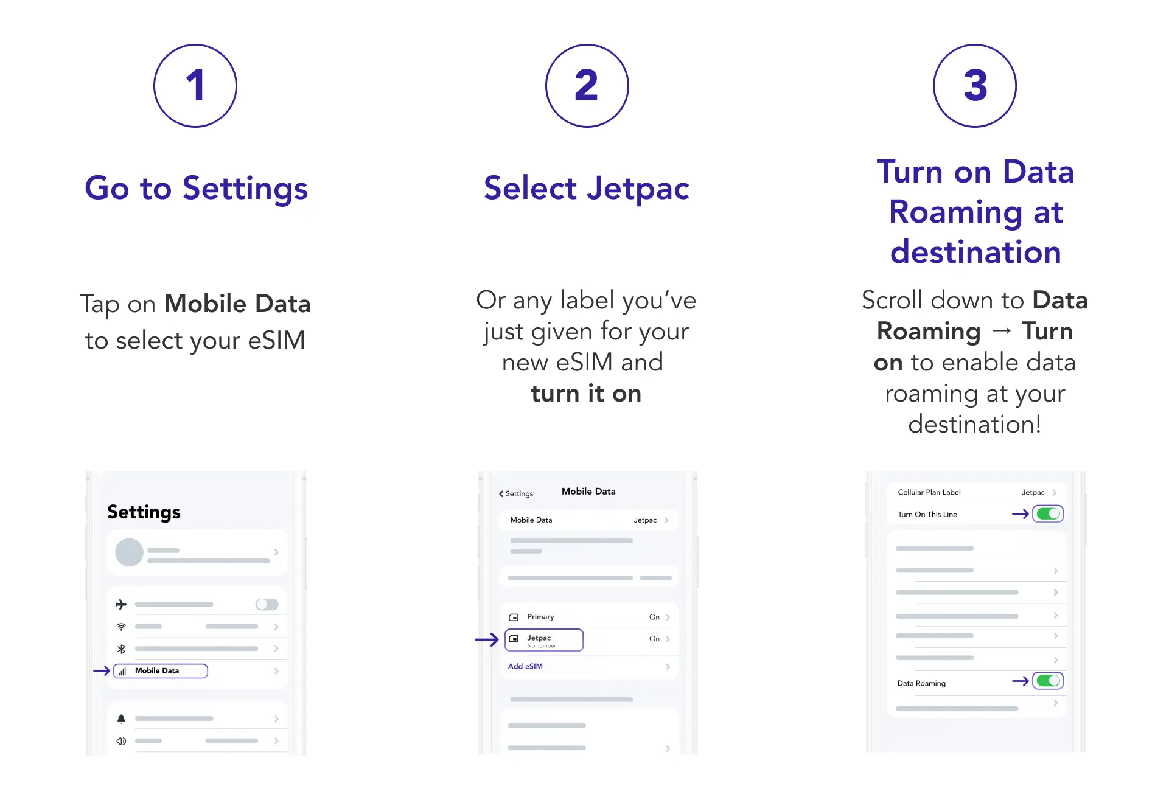
Task: Click the notifications bell icon
Action: [121, 719]
